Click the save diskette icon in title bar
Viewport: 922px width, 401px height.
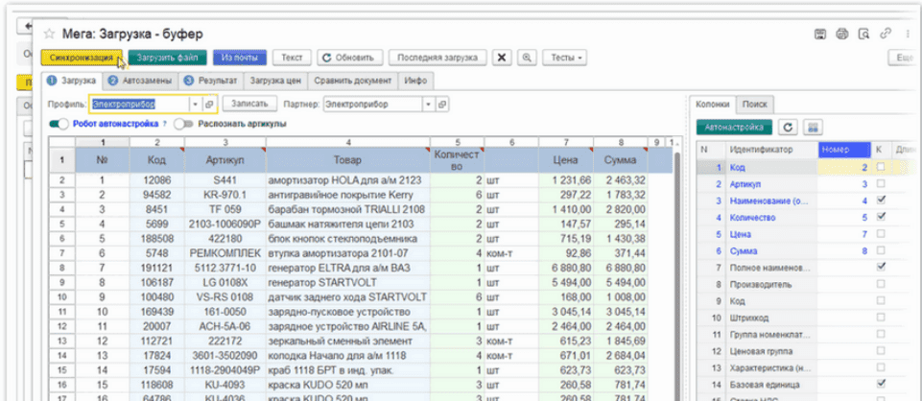click(820, 35)
